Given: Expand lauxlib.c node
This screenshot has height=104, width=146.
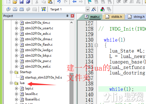Looking at the screenshot, I should coord(16,94).
